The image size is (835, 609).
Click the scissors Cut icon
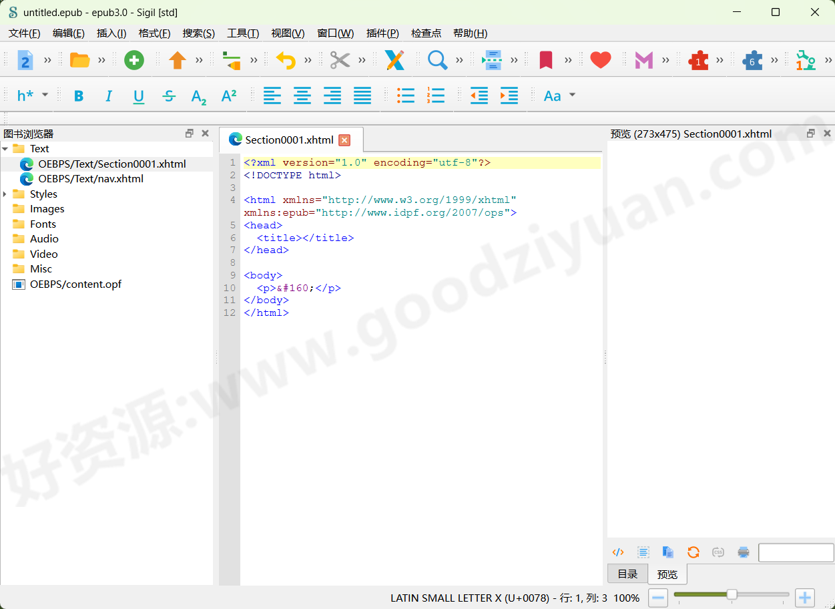340,60
